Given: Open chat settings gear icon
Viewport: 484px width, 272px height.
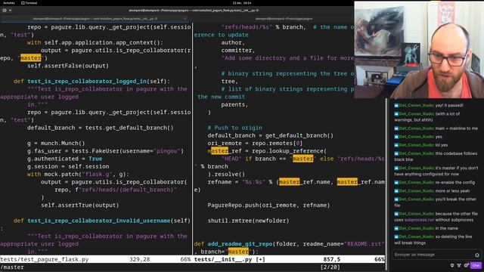Looking at the screenshot, I should coord(466,265).
